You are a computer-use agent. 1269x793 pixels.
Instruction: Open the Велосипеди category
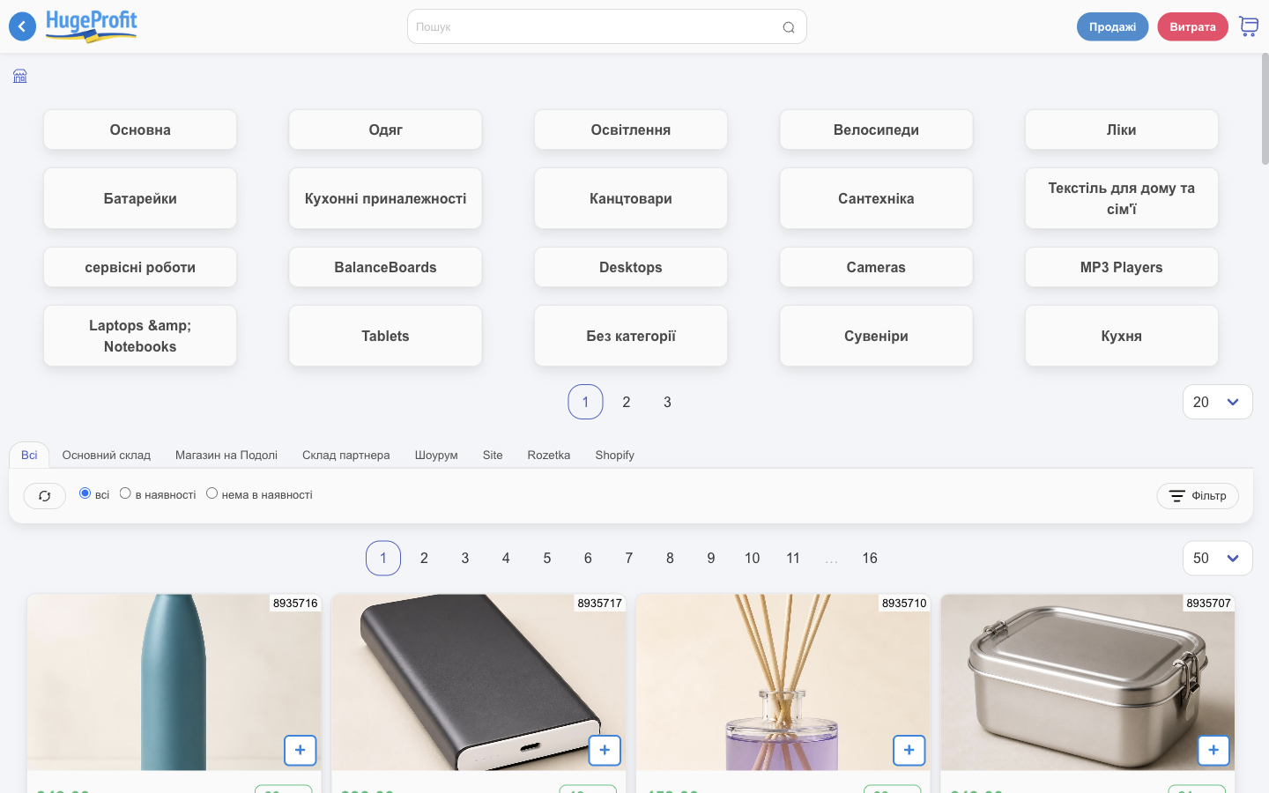coord(876,130)
